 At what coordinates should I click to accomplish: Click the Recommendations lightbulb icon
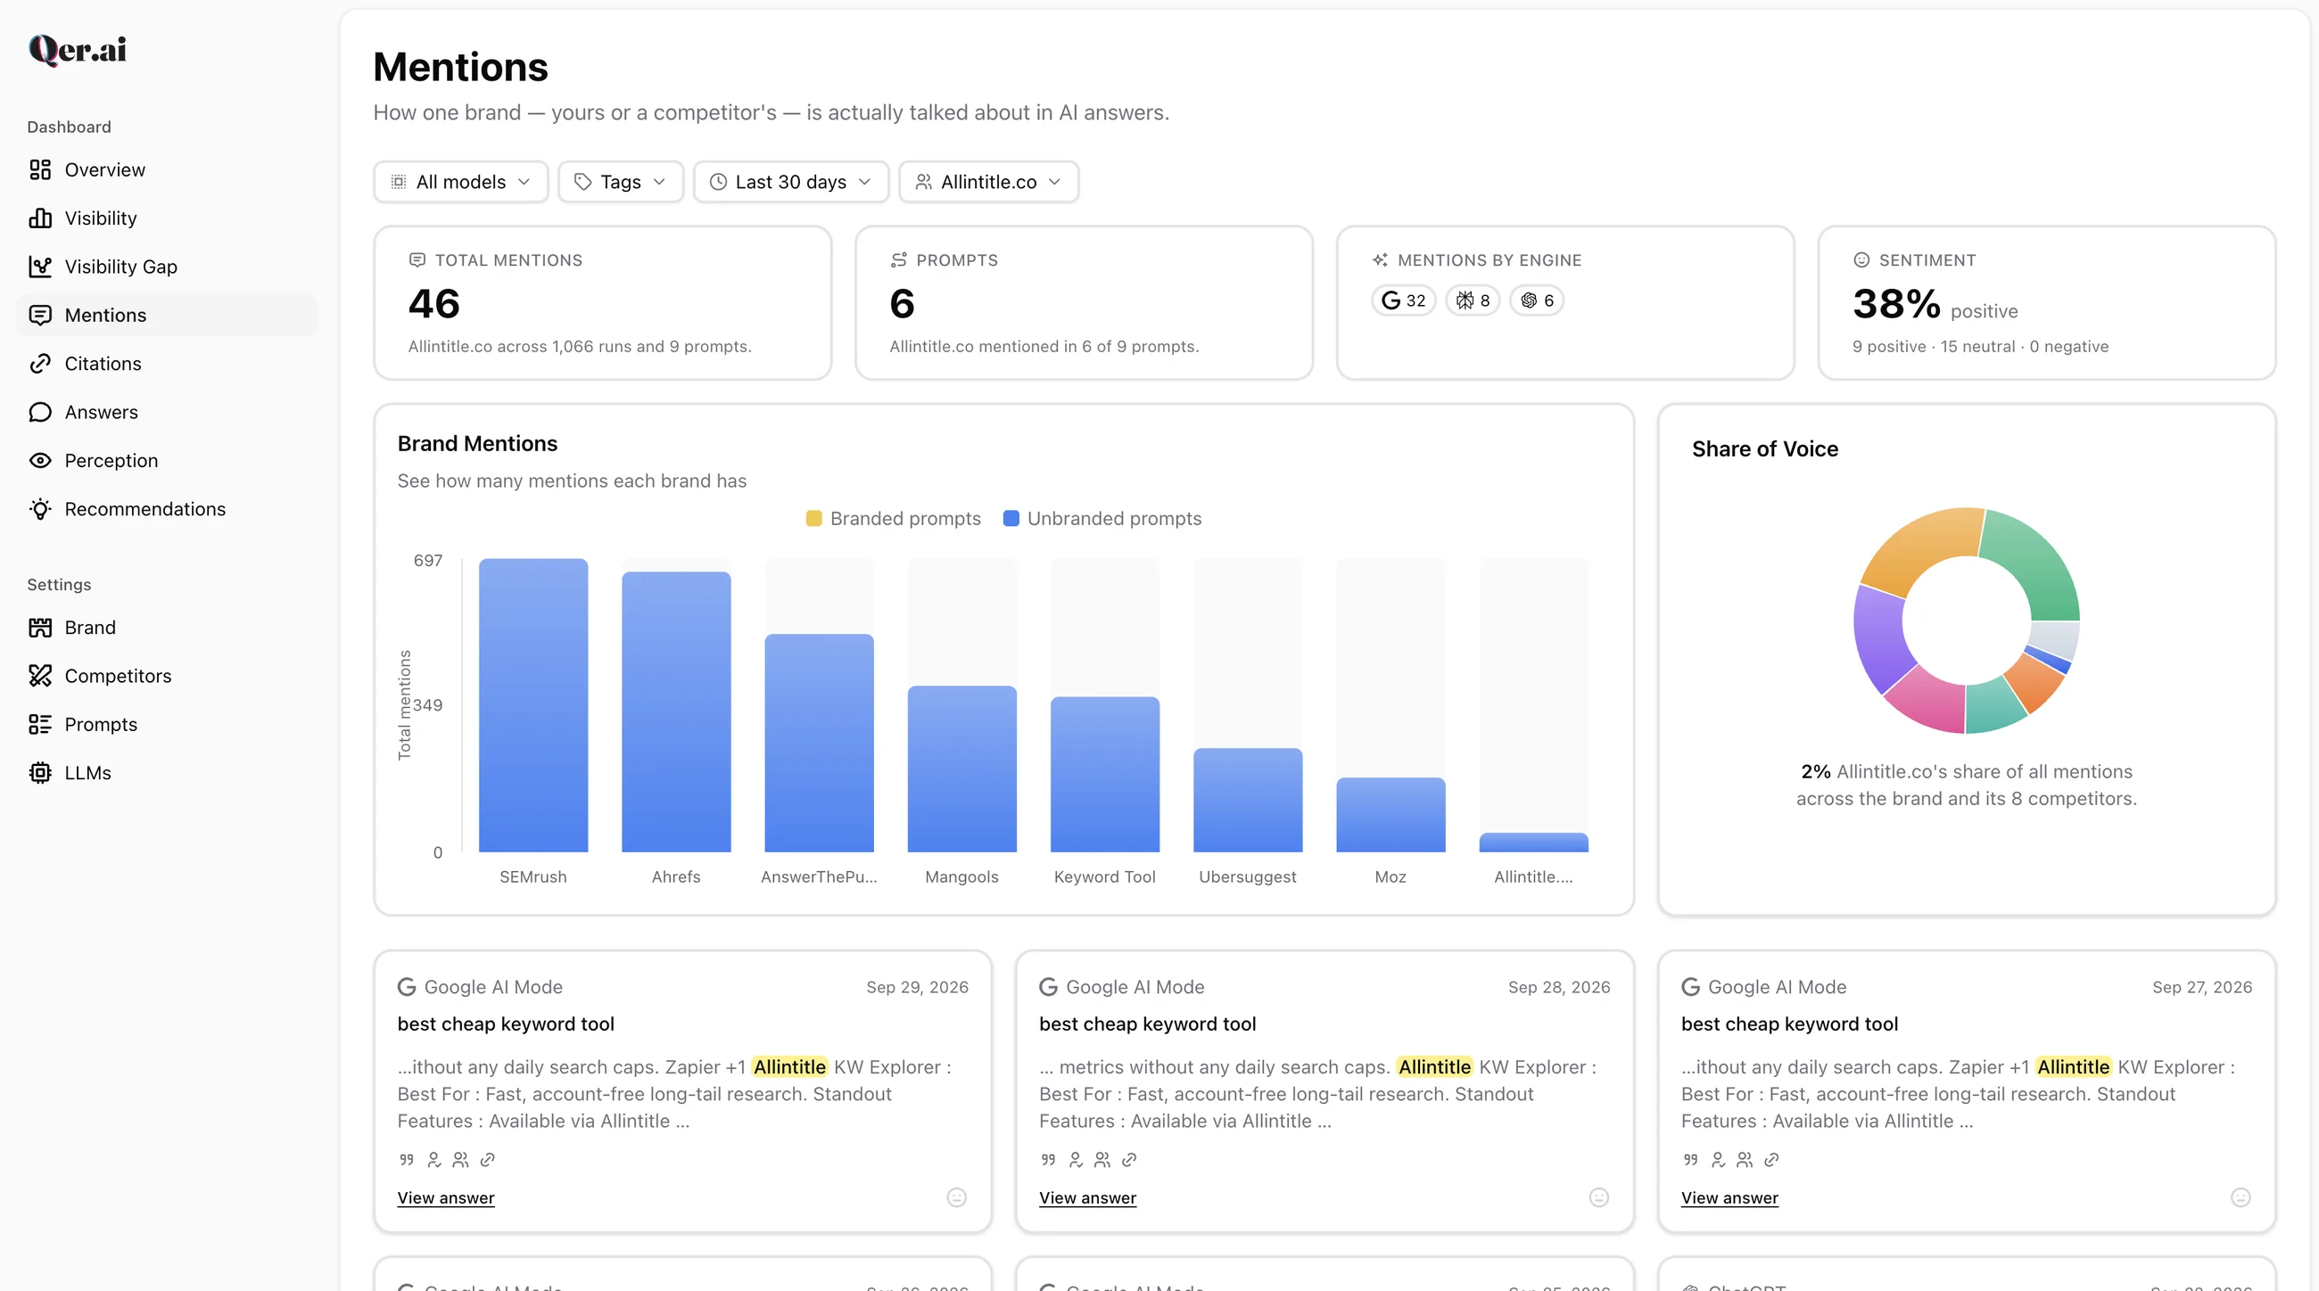tap(40, 510)
